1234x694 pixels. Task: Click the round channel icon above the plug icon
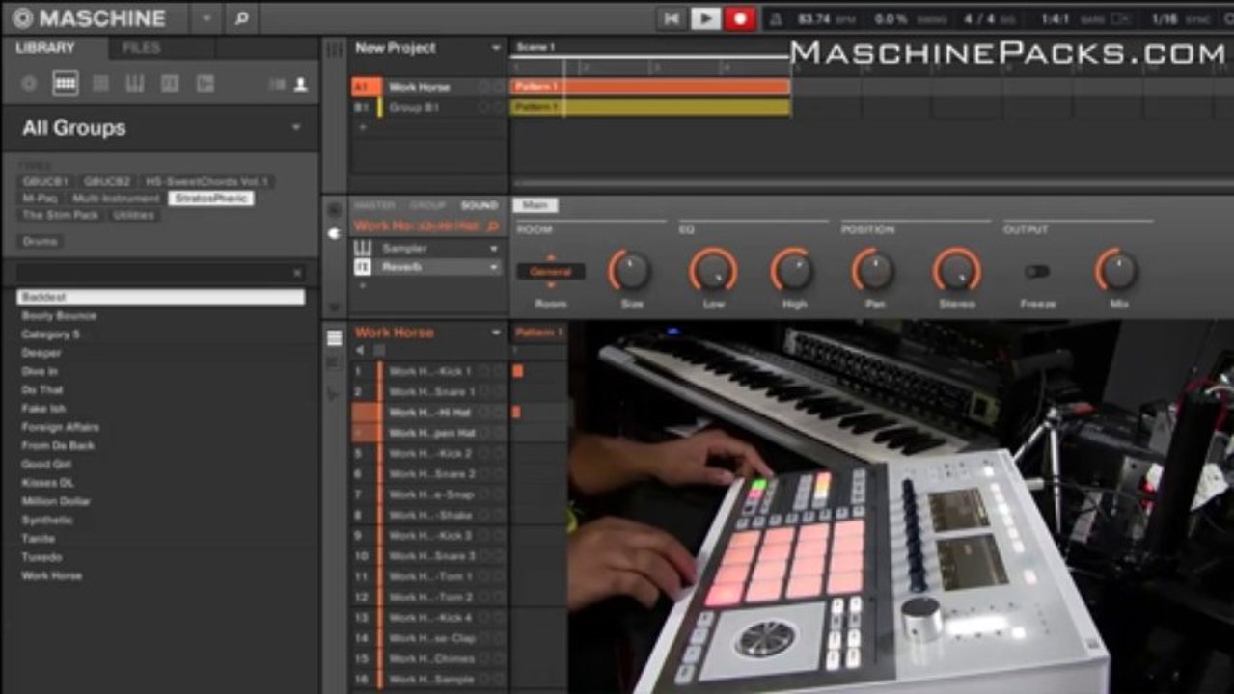[335, 209]
